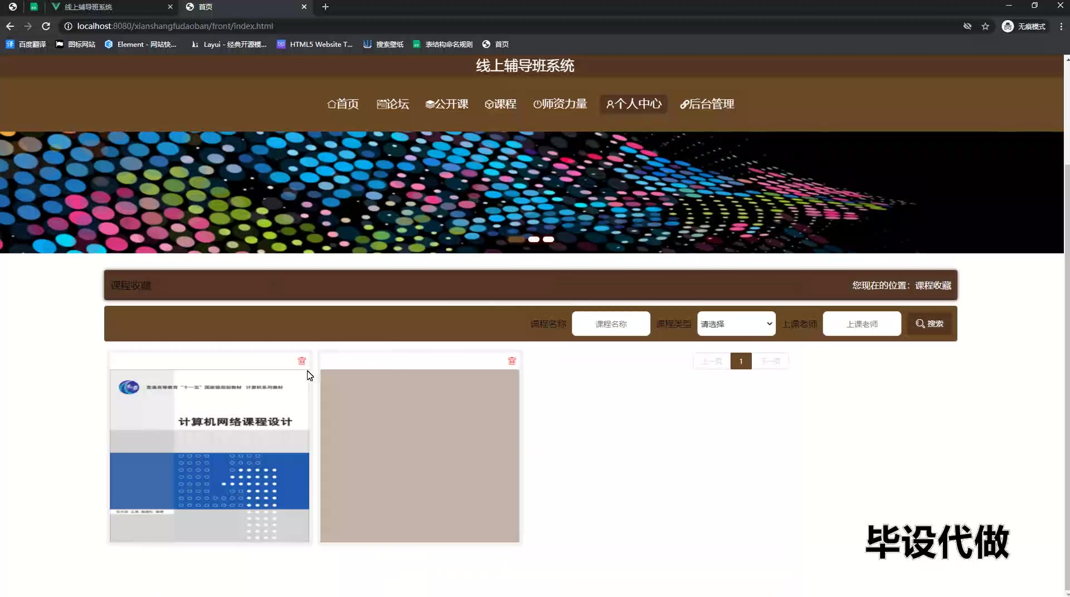Screen dimensions: 1070x597
Task: Open the 百度翻译 bookmark
Action: tap(26, 45)
